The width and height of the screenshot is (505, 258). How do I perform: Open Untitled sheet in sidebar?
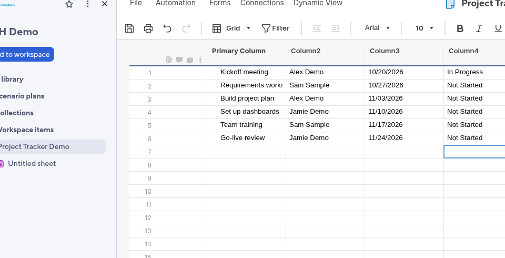pos(32,164)
